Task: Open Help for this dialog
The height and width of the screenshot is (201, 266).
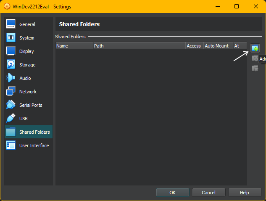Action: tap(245, 192)
